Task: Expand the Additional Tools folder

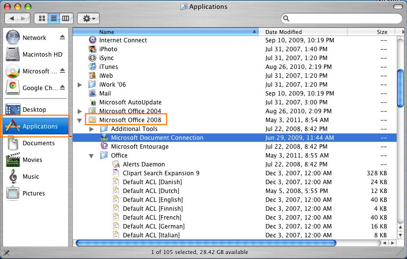Action: click(91, 129)
